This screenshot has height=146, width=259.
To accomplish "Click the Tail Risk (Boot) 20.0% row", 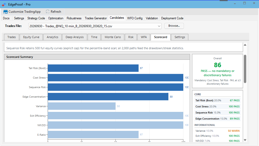I will tap(217, 101).
